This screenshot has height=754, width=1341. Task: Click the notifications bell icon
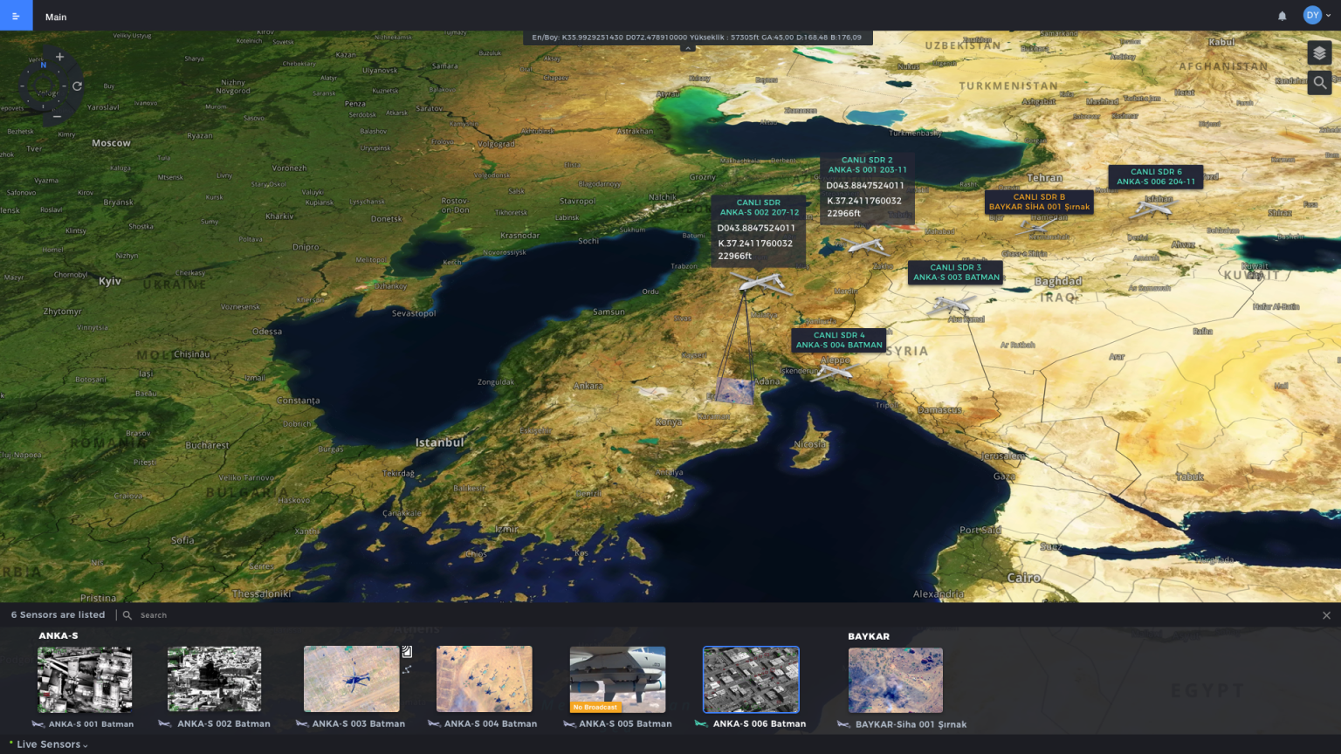tap(1282, 16)
